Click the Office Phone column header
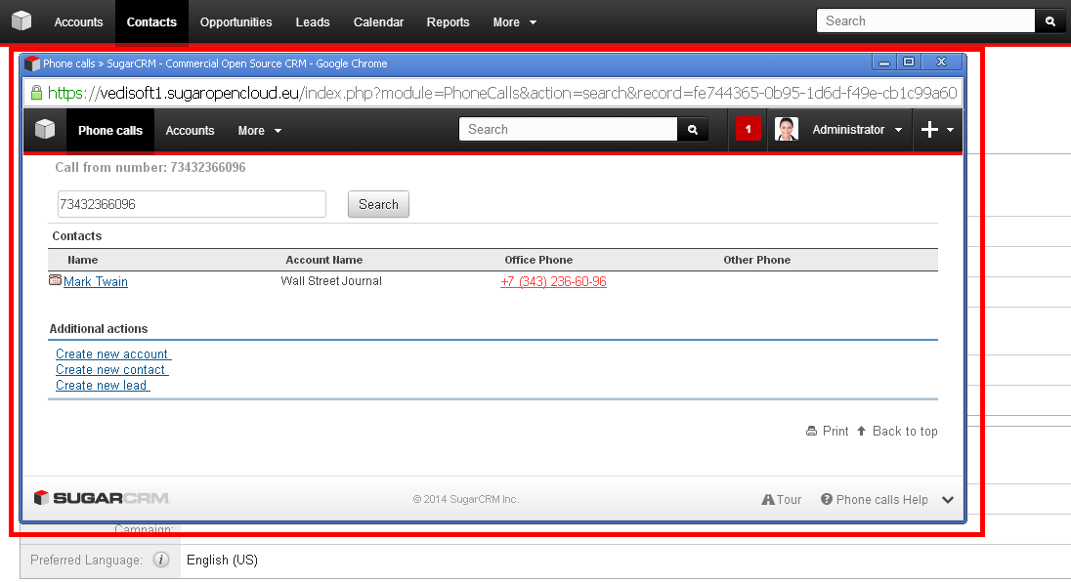This screenshot has height=582, width=1071. pos(538,260)
